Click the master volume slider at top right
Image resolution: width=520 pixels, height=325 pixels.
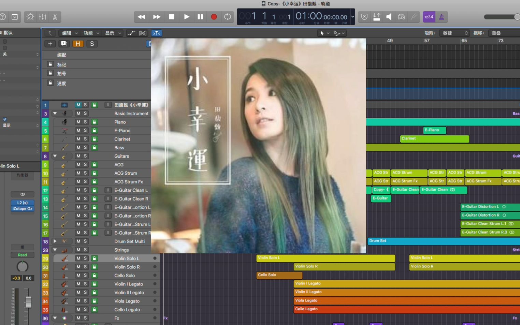[x=502, y=17]
